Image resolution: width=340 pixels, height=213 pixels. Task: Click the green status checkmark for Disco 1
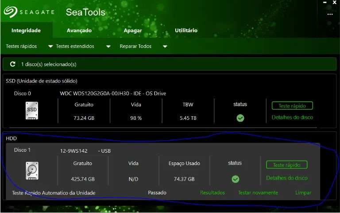tap(236, 179)
